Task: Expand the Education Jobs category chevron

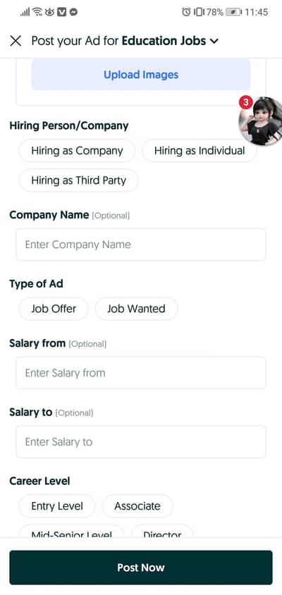Action: [214, 41]
